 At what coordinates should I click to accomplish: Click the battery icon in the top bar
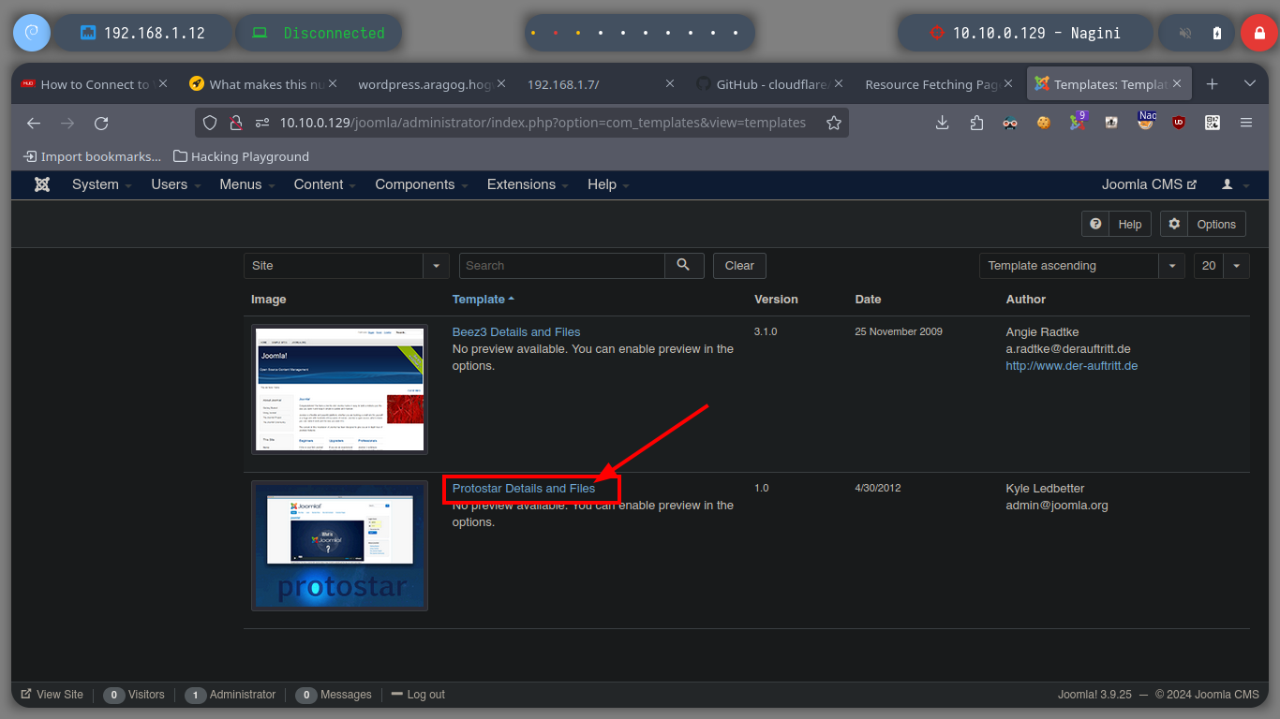[x=1217, y=33]
